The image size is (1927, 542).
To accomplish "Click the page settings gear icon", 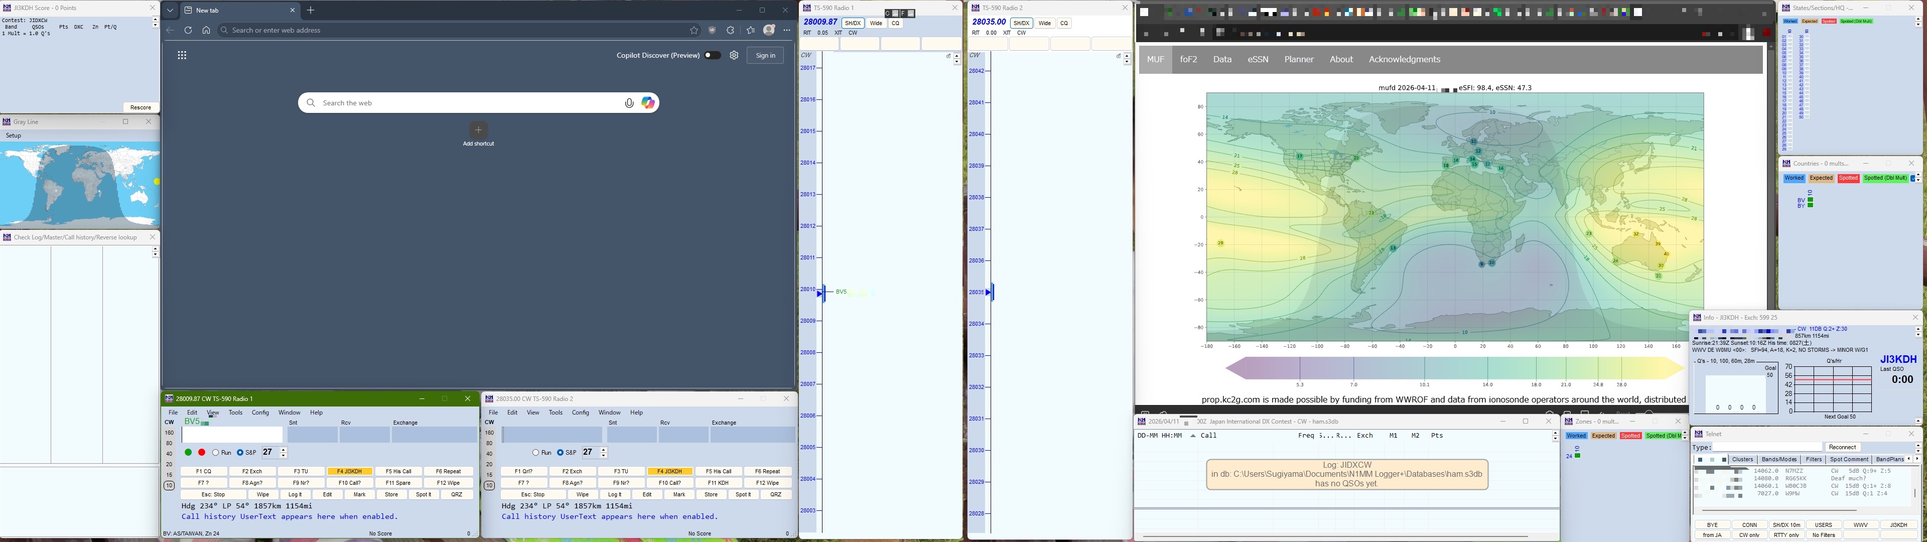I will [734, 55].
